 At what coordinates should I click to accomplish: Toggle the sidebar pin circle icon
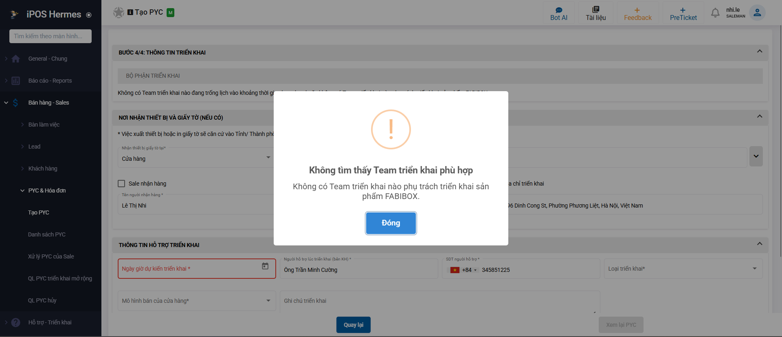(89, 15)
